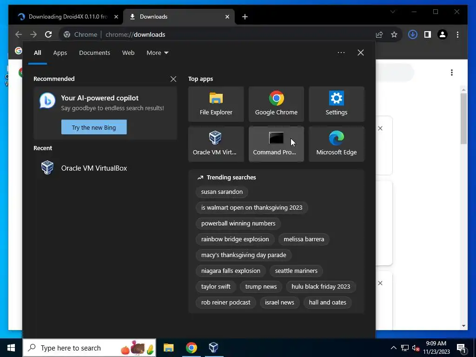Search hulu black friday 2023
This screenshot has width=476, height=357.
point(321,286)
